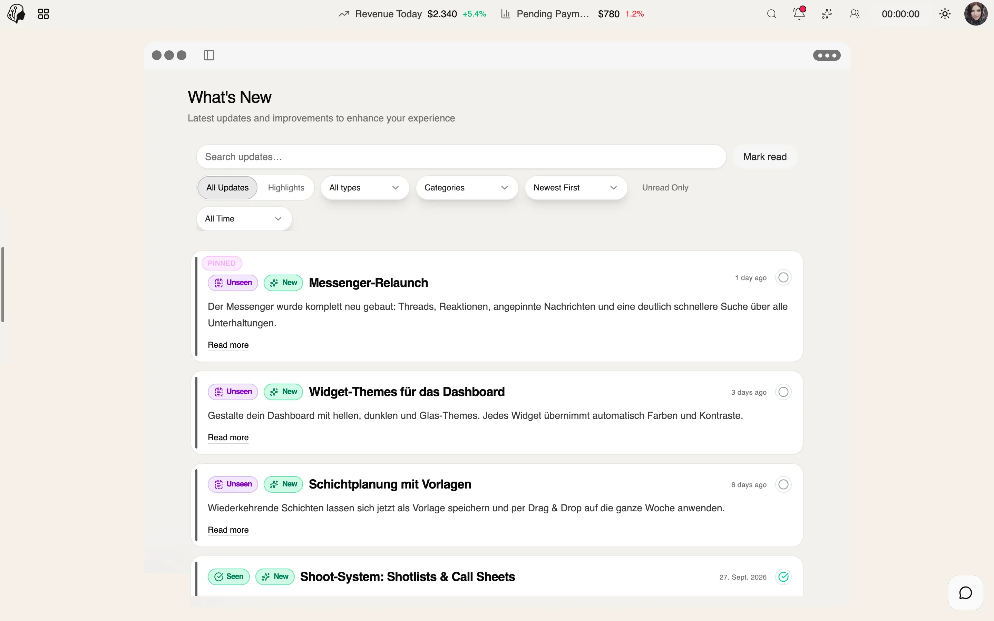
Task: Click the 27. Sept. 2026 date
Action: pyautogui.click(x=743, y=577)
